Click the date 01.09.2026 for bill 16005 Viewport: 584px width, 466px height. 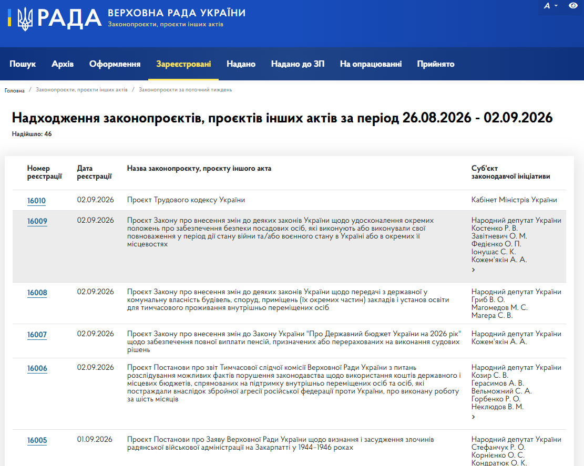95,439
